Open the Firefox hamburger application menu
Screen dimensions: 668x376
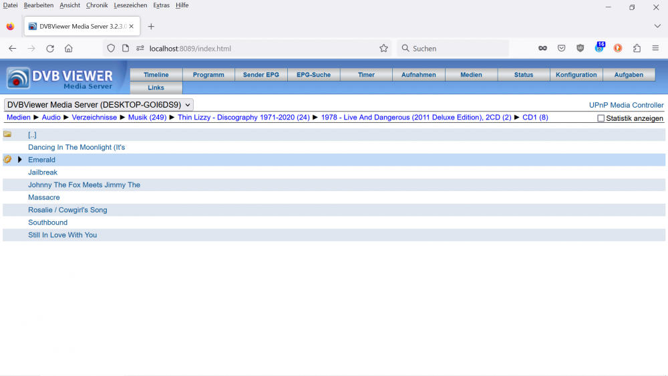(656, 49)
